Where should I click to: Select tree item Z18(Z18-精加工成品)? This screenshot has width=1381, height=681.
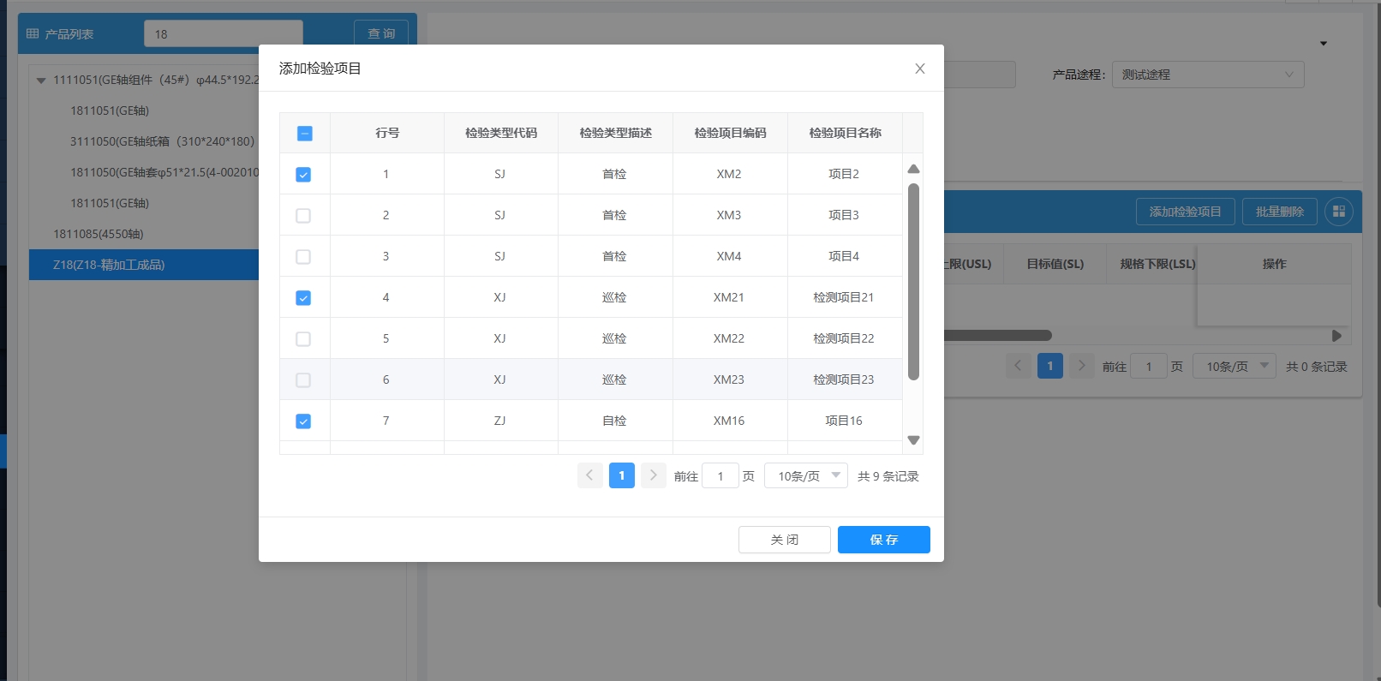(144, 265)
